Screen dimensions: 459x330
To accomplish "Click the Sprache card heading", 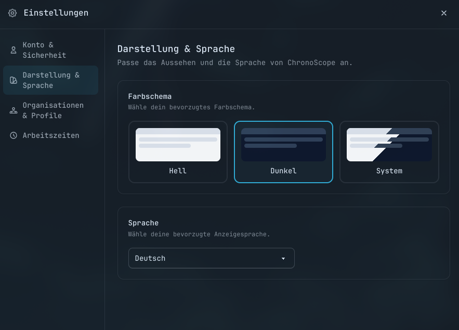I will [143, 223].
